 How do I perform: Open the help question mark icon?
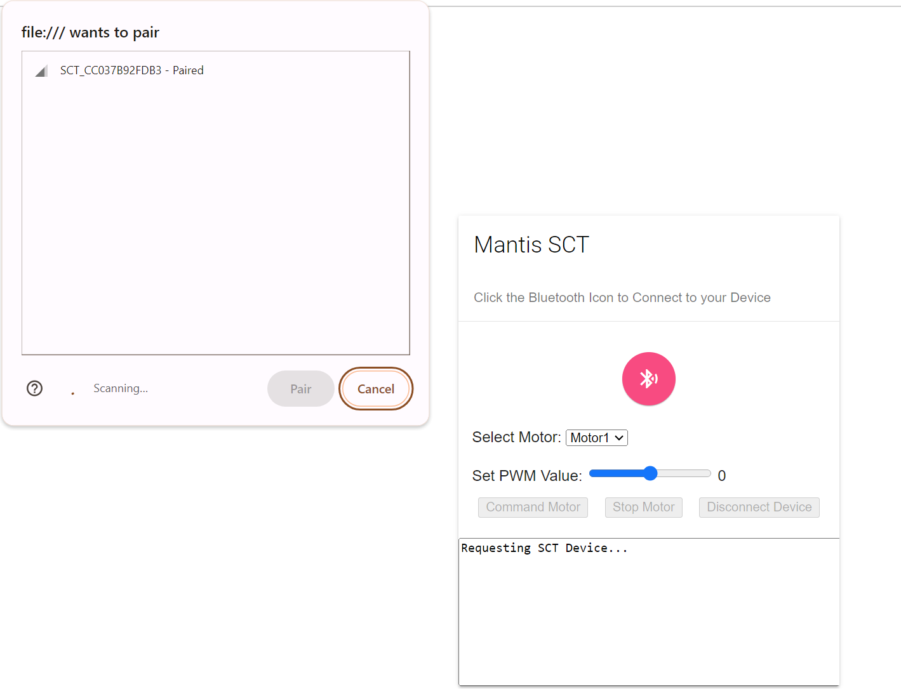point(35,388)
